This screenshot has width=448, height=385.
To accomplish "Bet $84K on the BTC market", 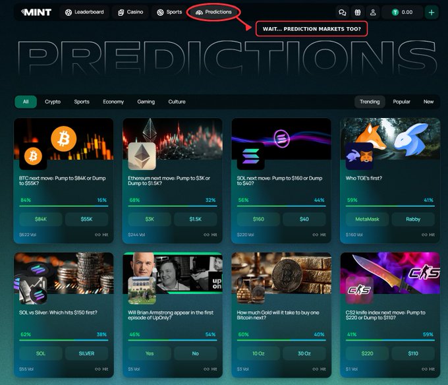I will pos(41,220).
